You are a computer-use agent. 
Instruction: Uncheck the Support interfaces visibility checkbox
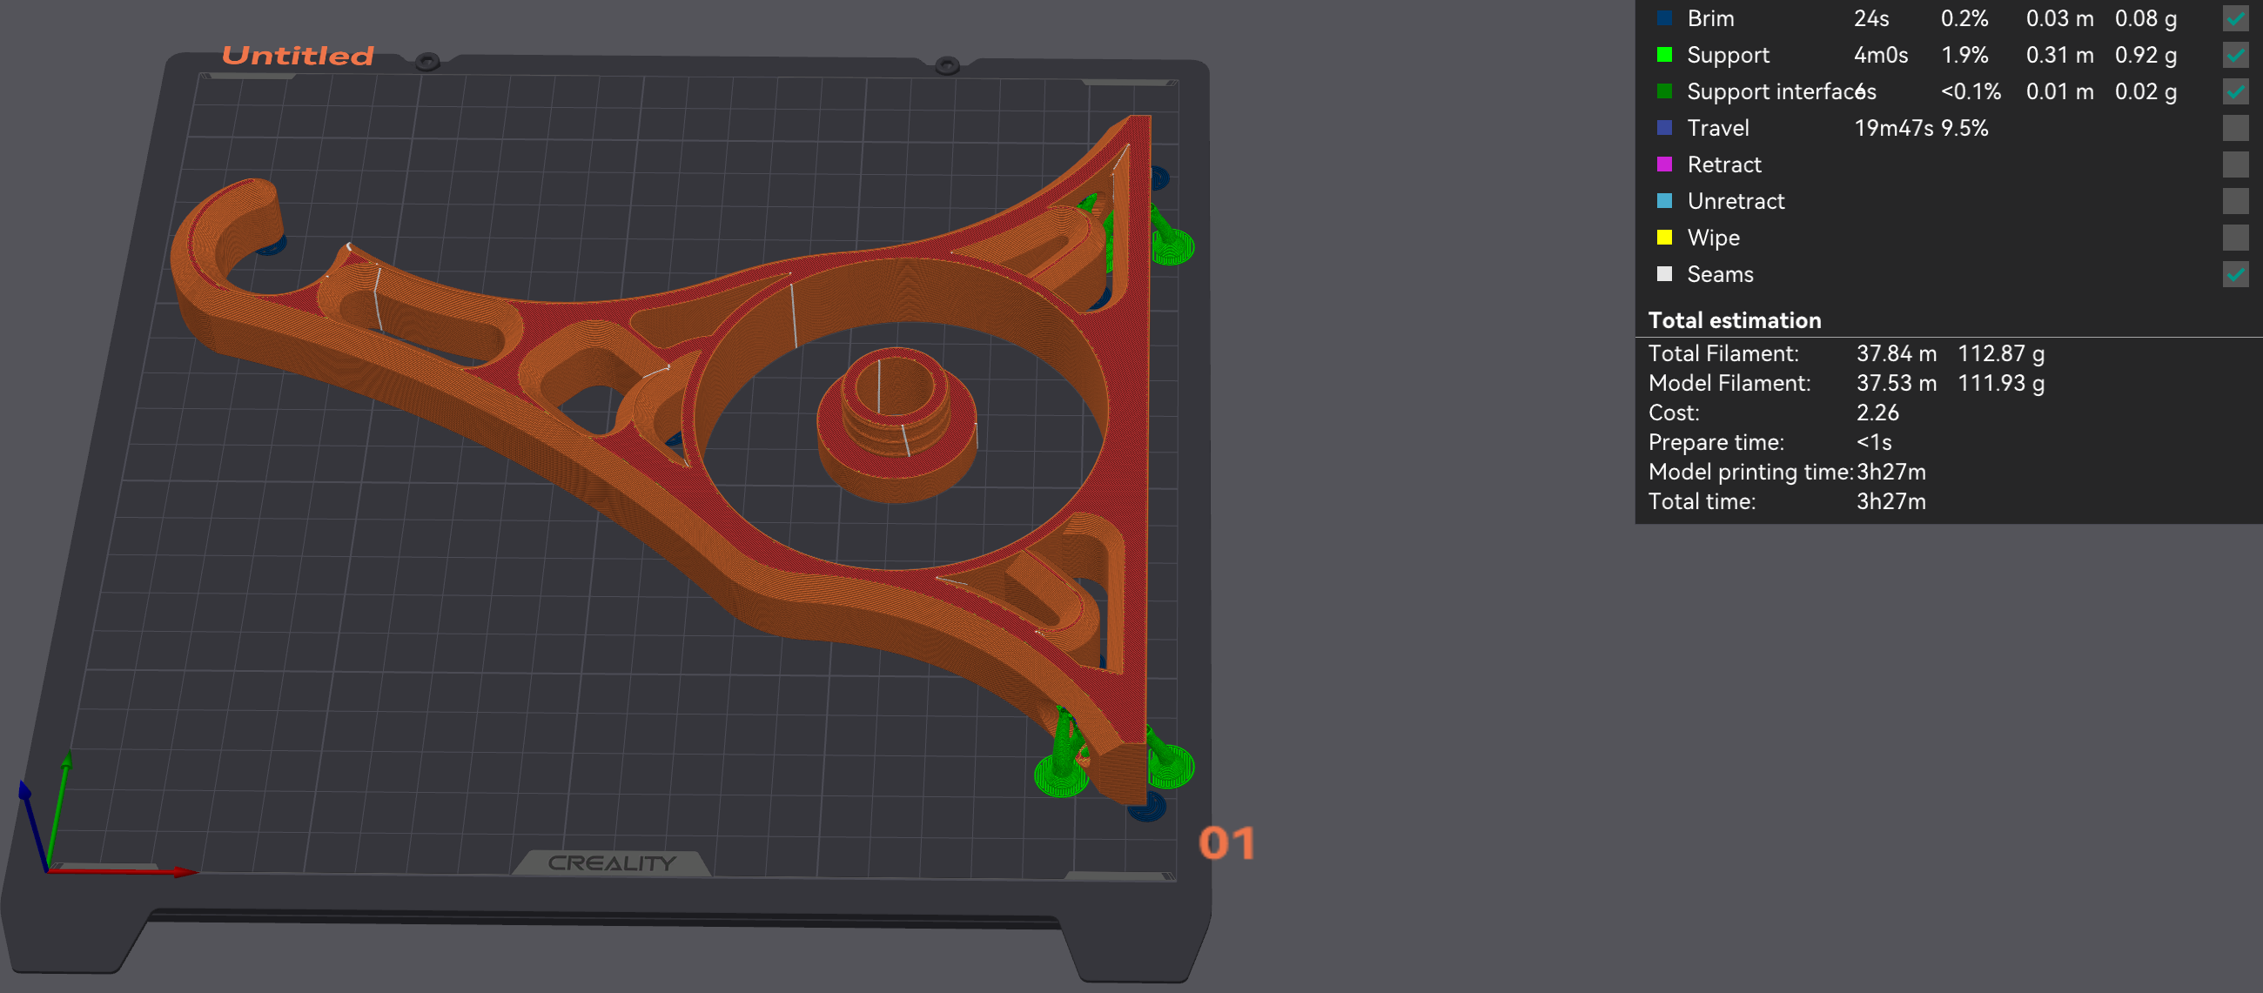pyautogui.click(x=2235, y=91)
